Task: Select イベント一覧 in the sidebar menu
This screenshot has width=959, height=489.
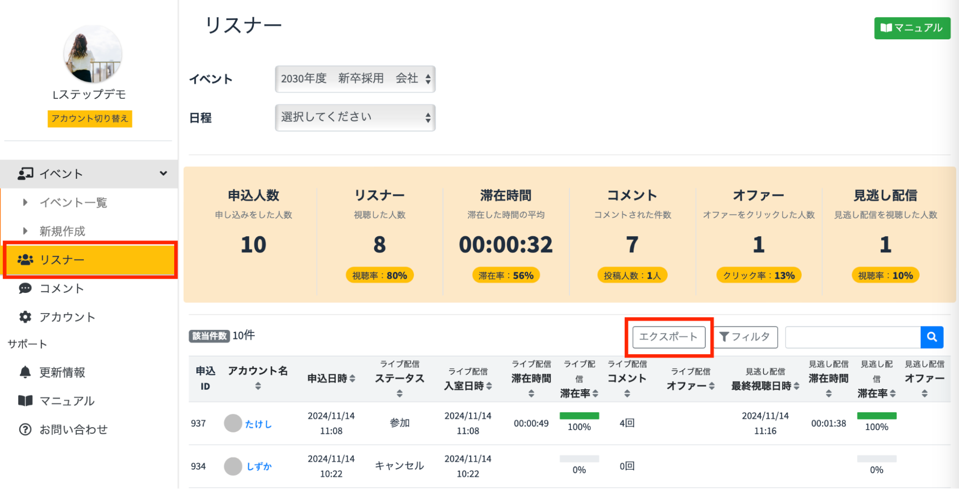Action: coord(73,202)
